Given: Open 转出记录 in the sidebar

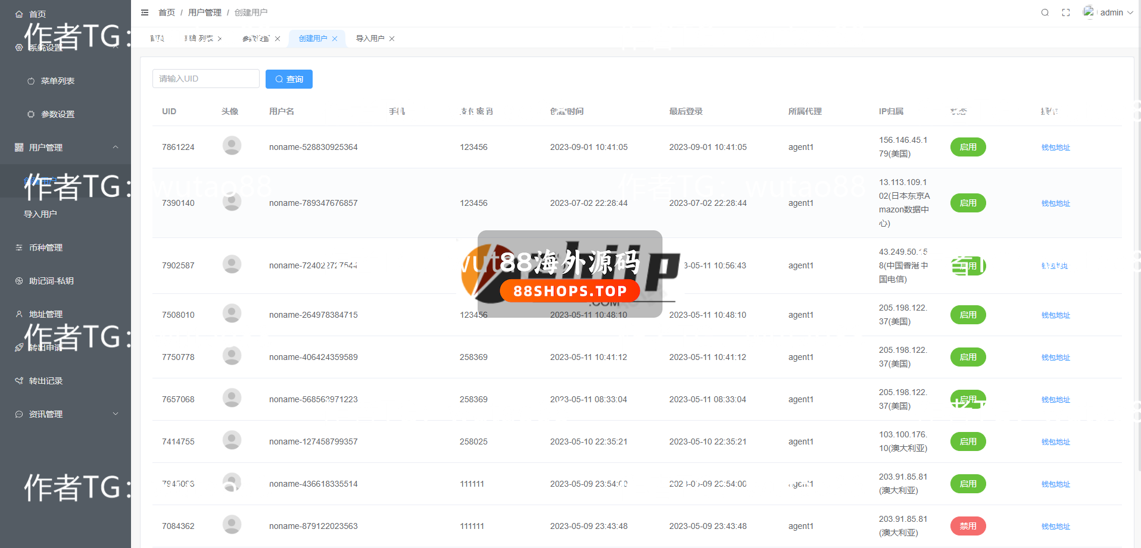Looking at the screenshot, I should [x=46, y=381].
